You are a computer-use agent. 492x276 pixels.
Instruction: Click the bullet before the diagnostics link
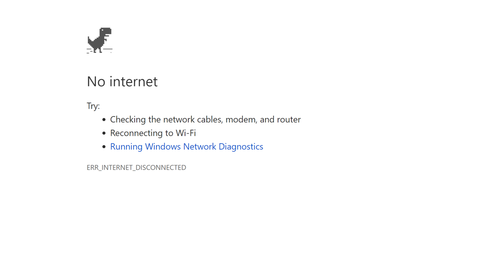104,147
